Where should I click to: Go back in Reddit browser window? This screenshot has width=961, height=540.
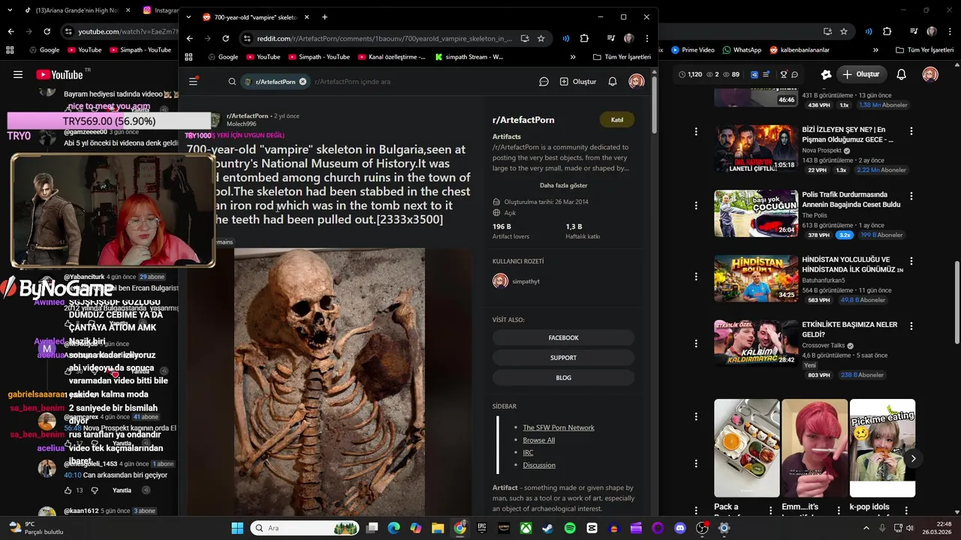click(x=190, y=38)
